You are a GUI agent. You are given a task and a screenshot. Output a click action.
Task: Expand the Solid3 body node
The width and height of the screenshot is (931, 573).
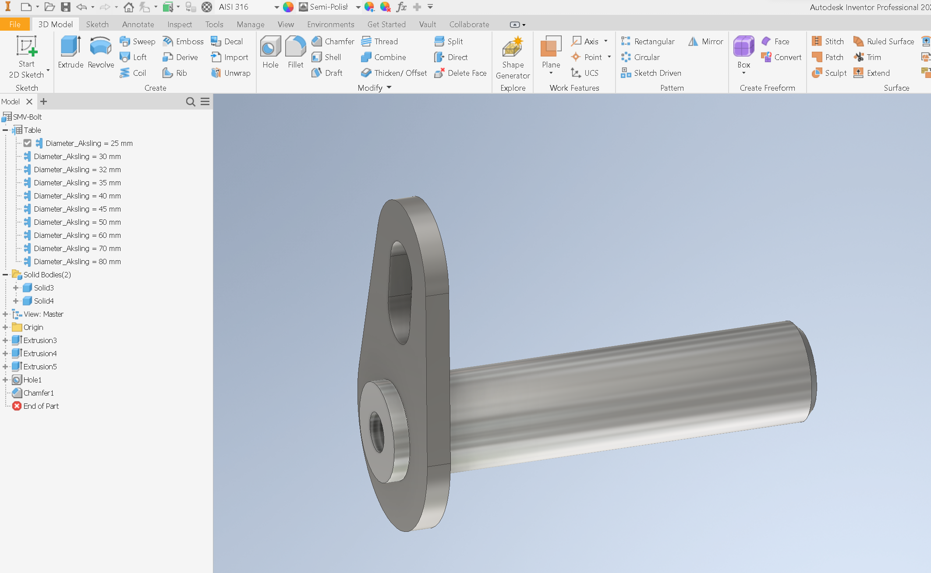tap(16, 288)
